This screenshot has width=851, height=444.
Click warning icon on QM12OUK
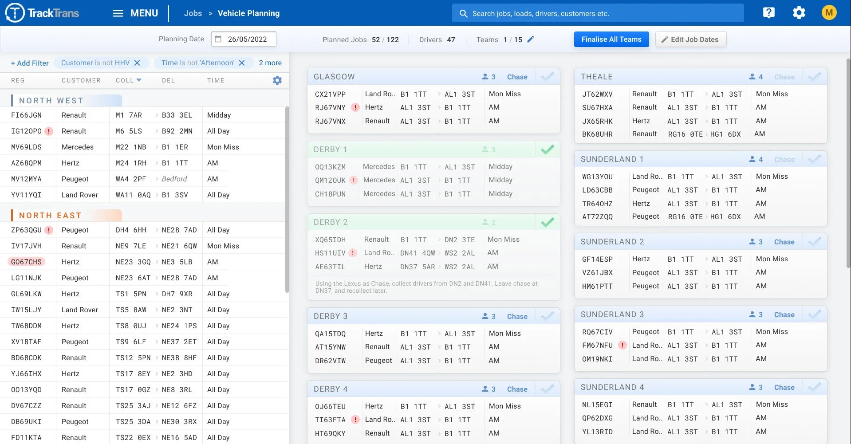coord(354,180)
